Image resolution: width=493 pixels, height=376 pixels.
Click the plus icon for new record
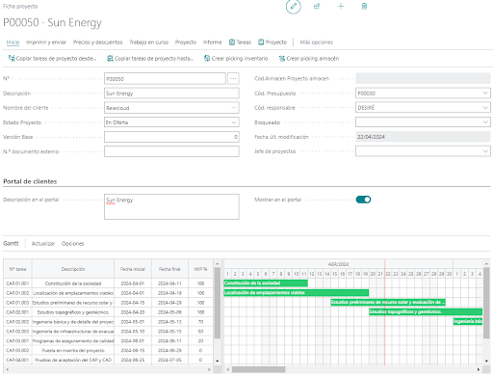click(x=341, y=6)
